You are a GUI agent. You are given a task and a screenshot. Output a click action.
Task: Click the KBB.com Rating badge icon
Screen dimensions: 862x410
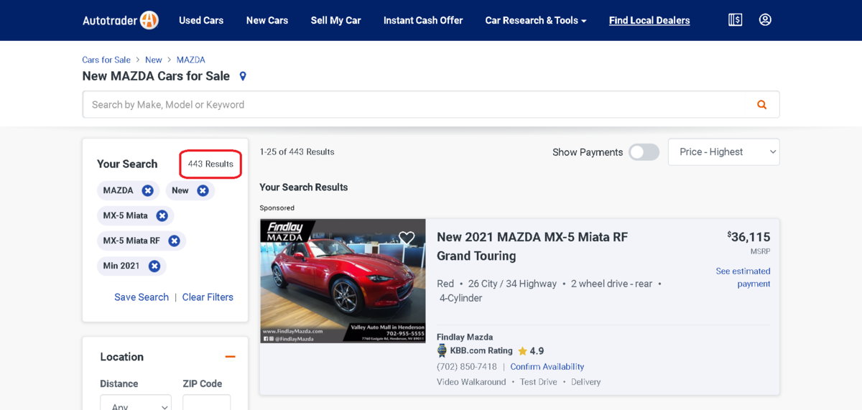[442, 351]
